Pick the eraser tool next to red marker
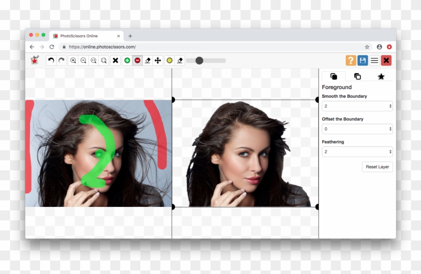Screen dimensions: 421x274 pos(148,61)
